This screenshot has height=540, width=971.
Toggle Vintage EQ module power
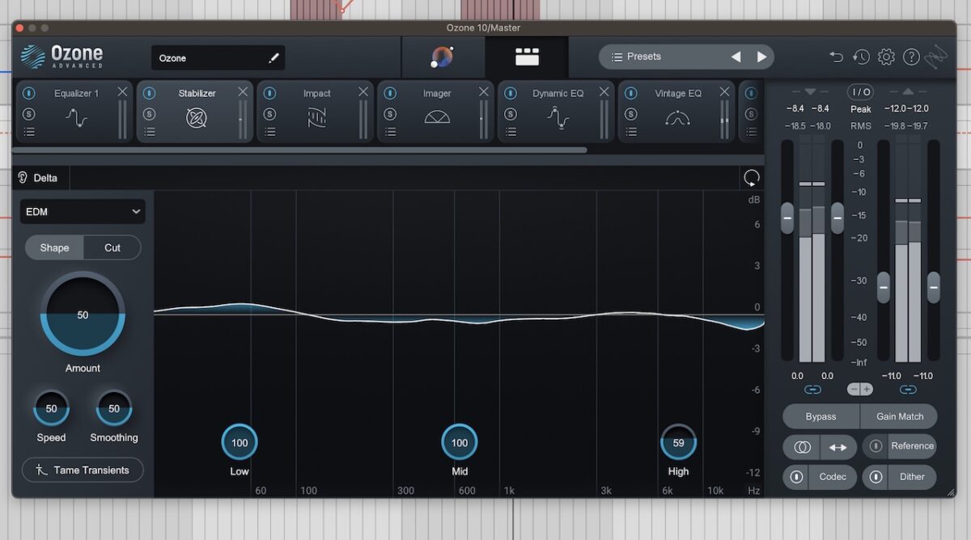(631, 93)
